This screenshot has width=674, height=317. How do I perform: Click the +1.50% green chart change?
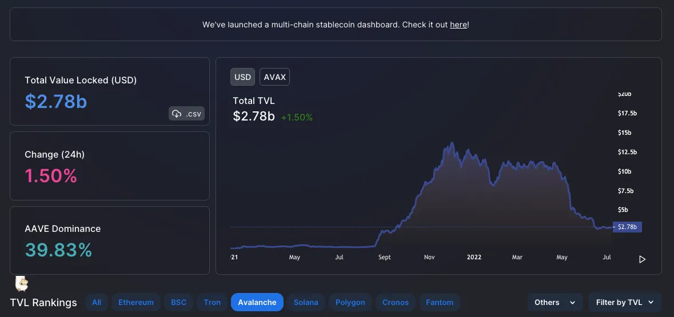tap(297, 117)
